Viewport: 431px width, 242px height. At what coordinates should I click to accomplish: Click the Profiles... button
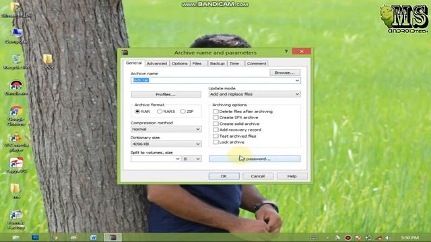(166, 94)
